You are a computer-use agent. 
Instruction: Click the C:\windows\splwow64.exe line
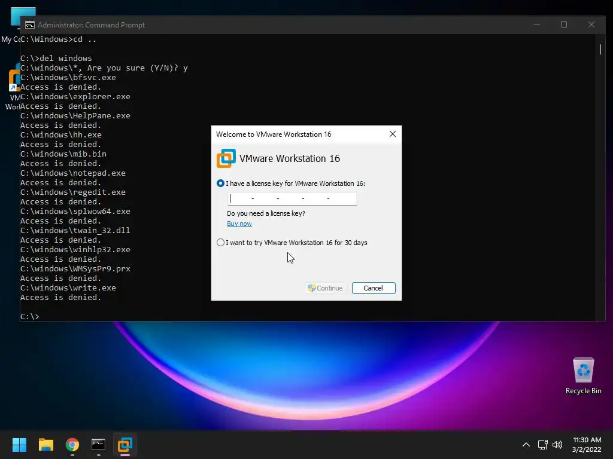click(x=75, y=211)
